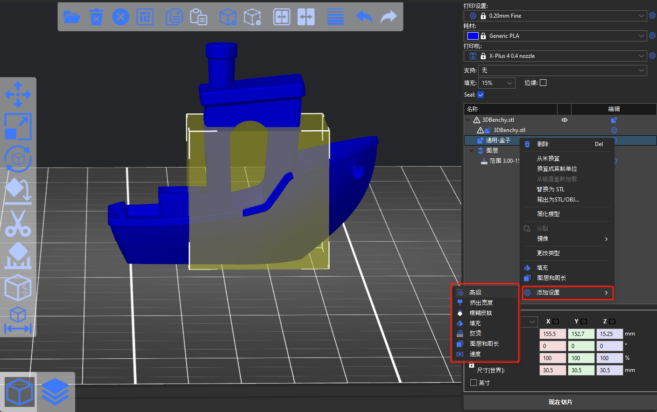The width and height of the screenshot is (657, 412).
Task: Select the Move tool in left toolbar
Action: click(x=18, y=95)
